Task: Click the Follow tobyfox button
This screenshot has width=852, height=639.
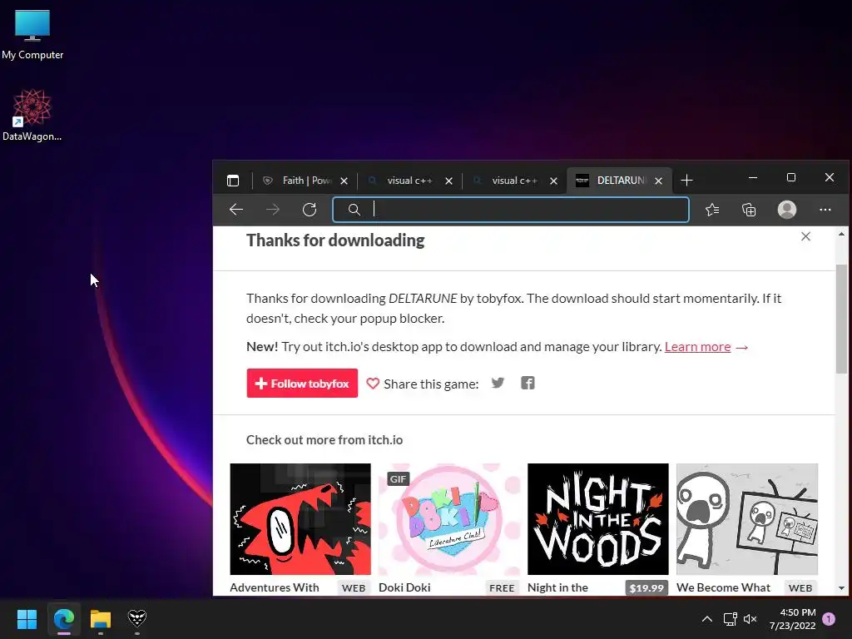Action: click(x=302, y=383)
